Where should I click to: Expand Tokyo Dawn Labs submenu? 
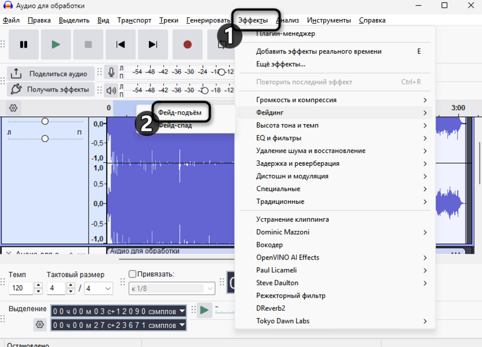click(x=335, y=321)
